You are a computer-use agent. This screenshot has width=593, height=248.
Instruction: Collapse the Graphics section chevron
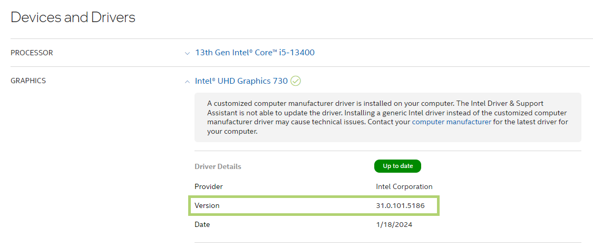click(x=187, y=82)
